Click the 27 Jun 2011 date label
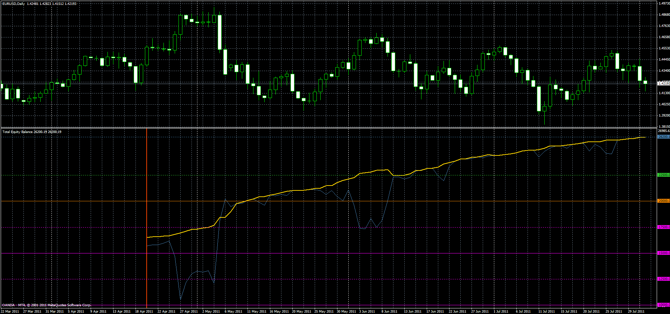 [480, 312]
